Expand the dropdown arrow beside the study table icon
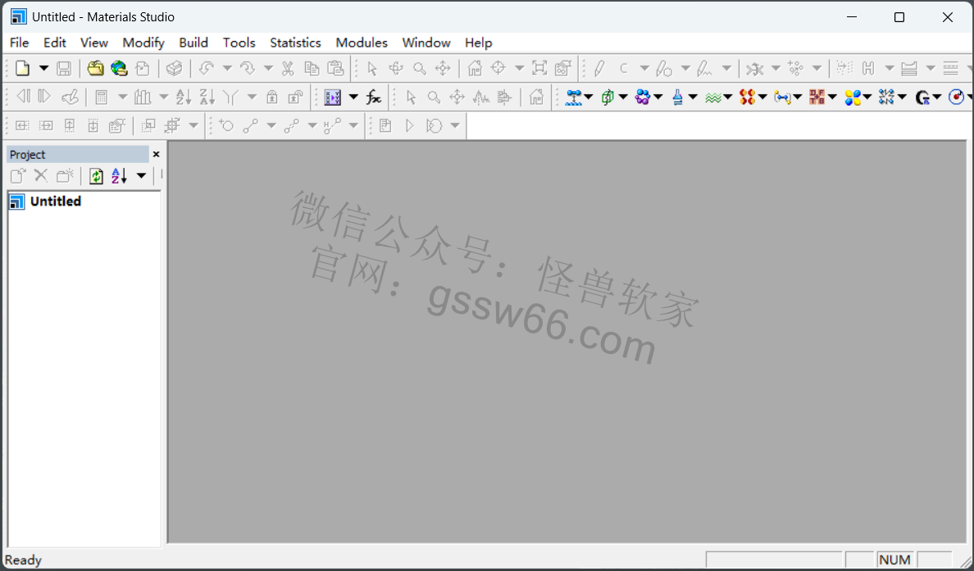 pyautogui.click(x=353, y=97)
